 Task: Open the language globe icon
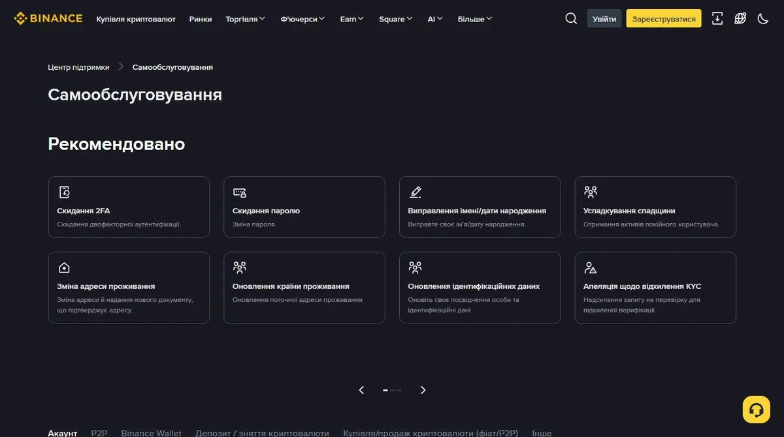click(740, 18)
